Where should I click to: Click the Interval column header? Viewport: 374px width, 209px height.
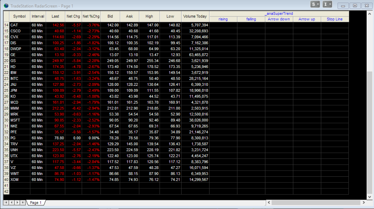point(38,16)
